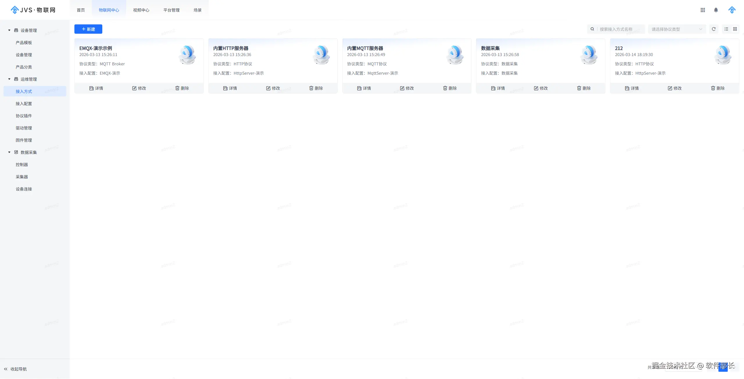Click the search magnifier icon
The height and width of the screenshot is (379, 744).
592,29
